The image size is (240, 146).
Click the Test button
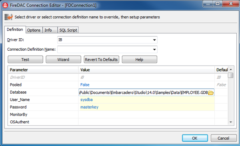pos(26,59)
